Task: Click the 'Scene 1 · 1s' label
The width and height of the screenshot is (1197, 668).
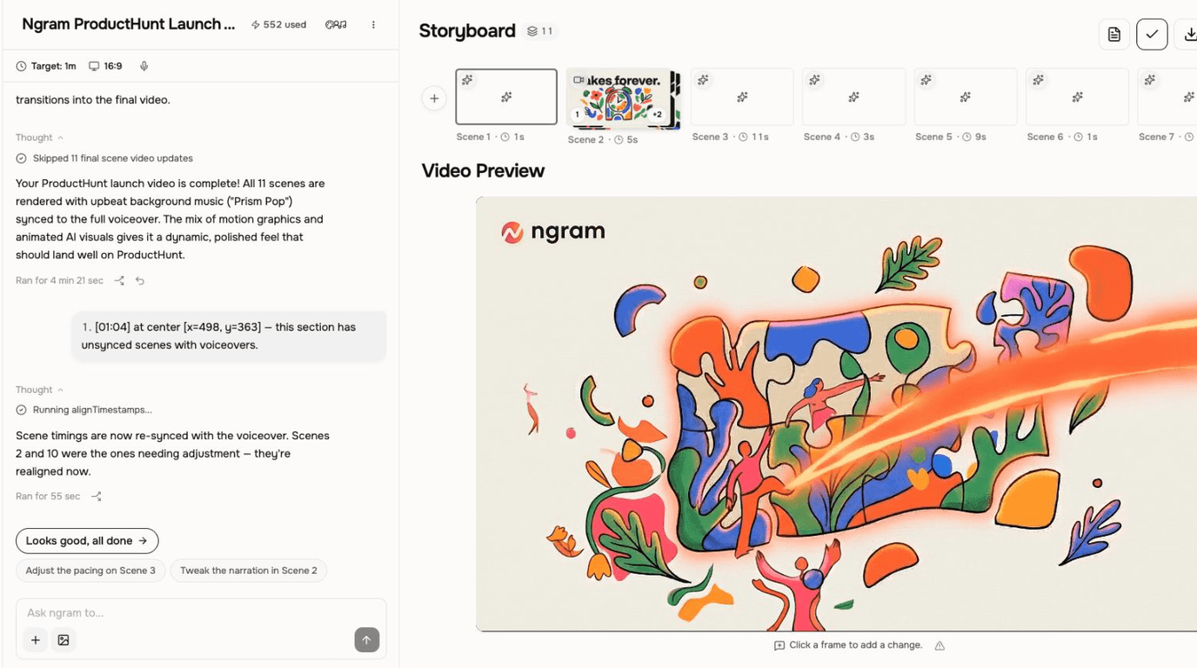Action: (x=491, y=137)
